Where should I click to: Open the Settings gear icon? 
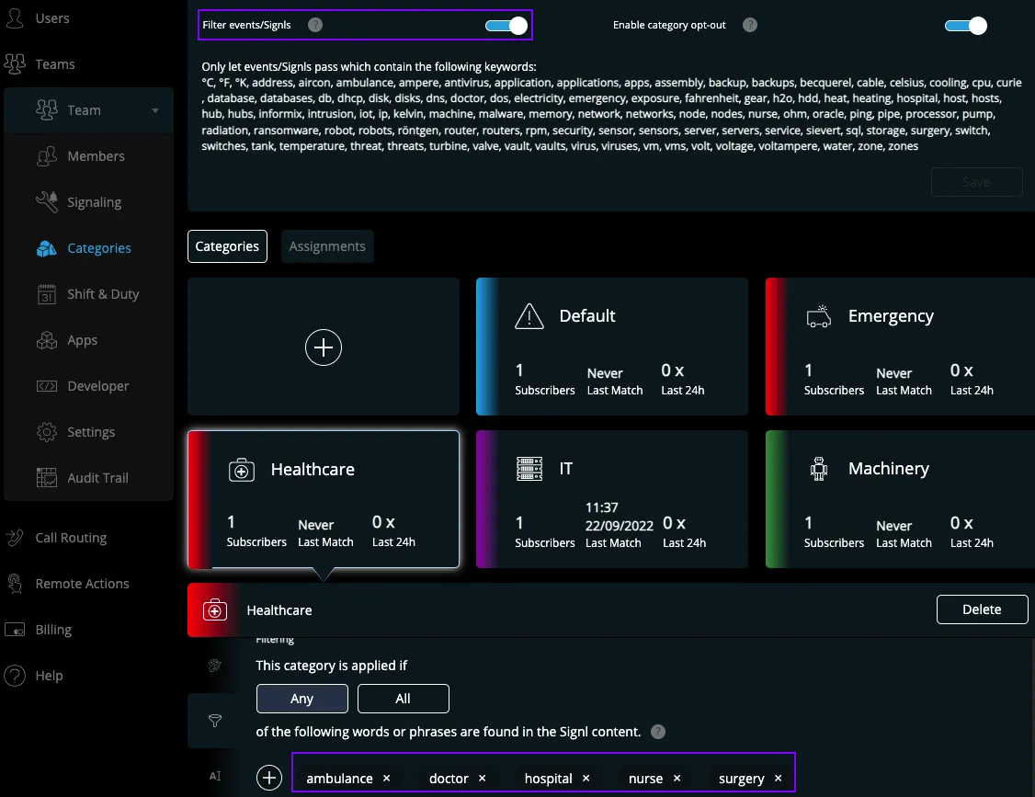click(x=46, y=432)
